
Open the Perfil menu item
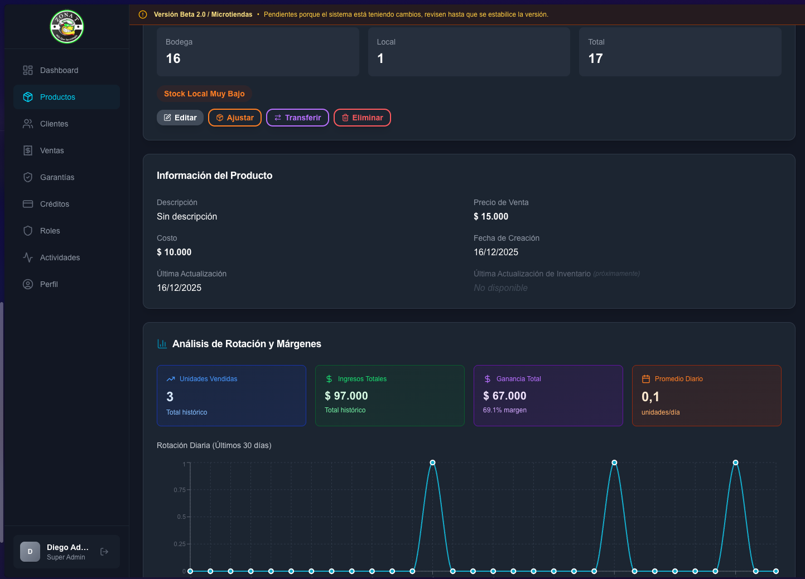tap(49, 284)
